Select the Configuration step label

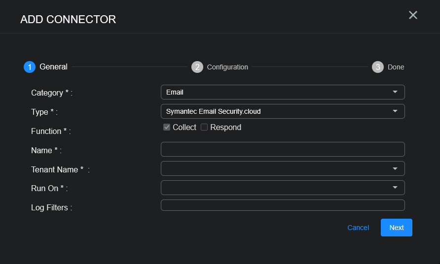[227, 67]
